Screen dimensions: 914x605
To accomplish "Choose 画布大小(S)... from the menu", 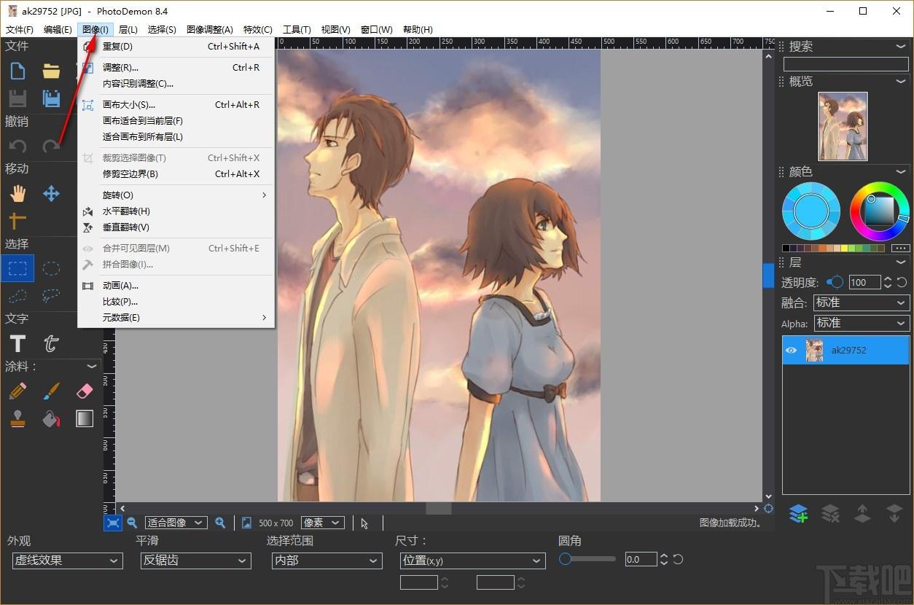I will tap(176, 105).
